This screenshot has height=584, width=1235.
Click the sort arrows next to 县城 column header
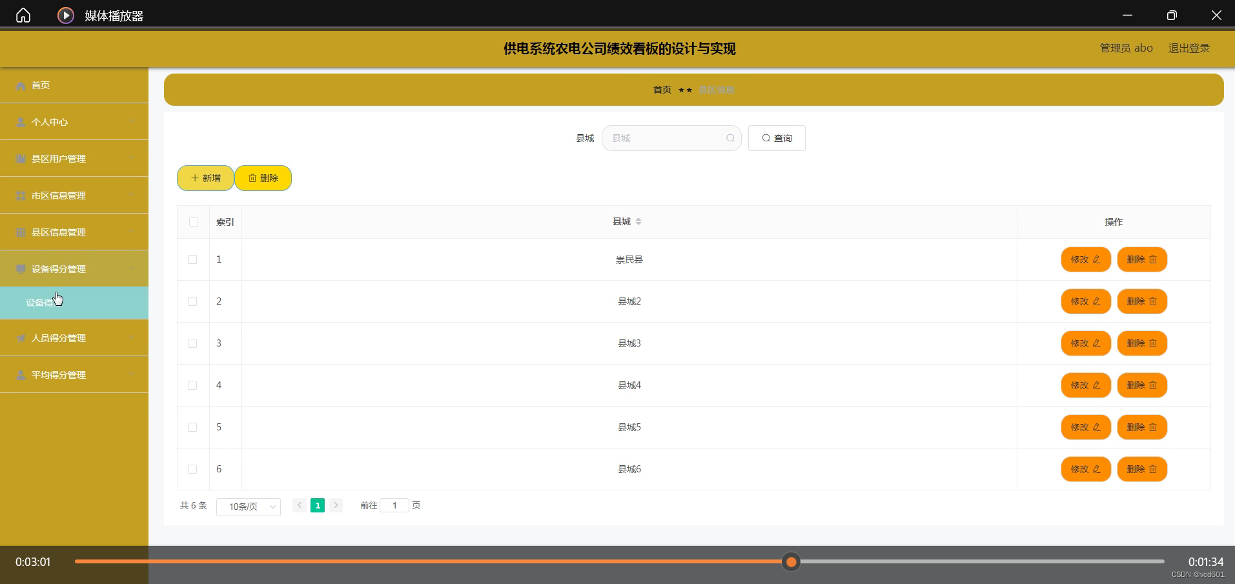638,221
